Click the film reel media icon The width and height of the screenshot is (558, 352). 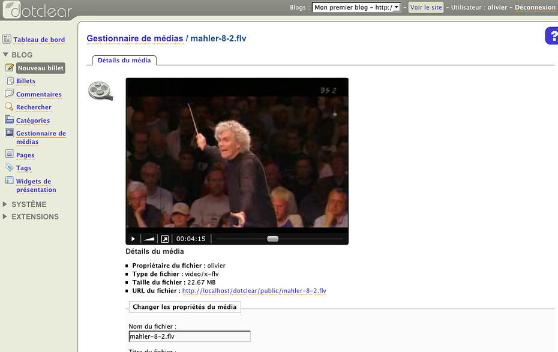click(101, 91)
